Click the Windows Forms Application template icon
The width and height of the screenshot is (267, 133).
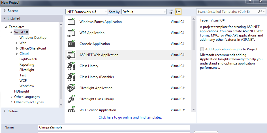tap(71, 22)
